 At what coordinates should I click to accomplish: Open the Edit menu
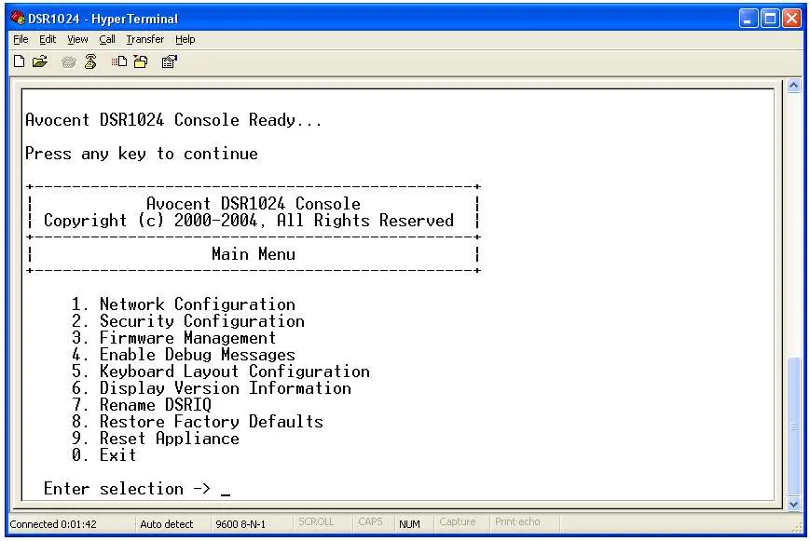pyautogui.click(x=48, y=39)
